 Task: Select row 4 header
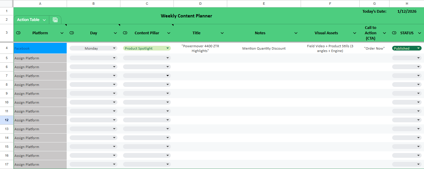coord(6,48)
